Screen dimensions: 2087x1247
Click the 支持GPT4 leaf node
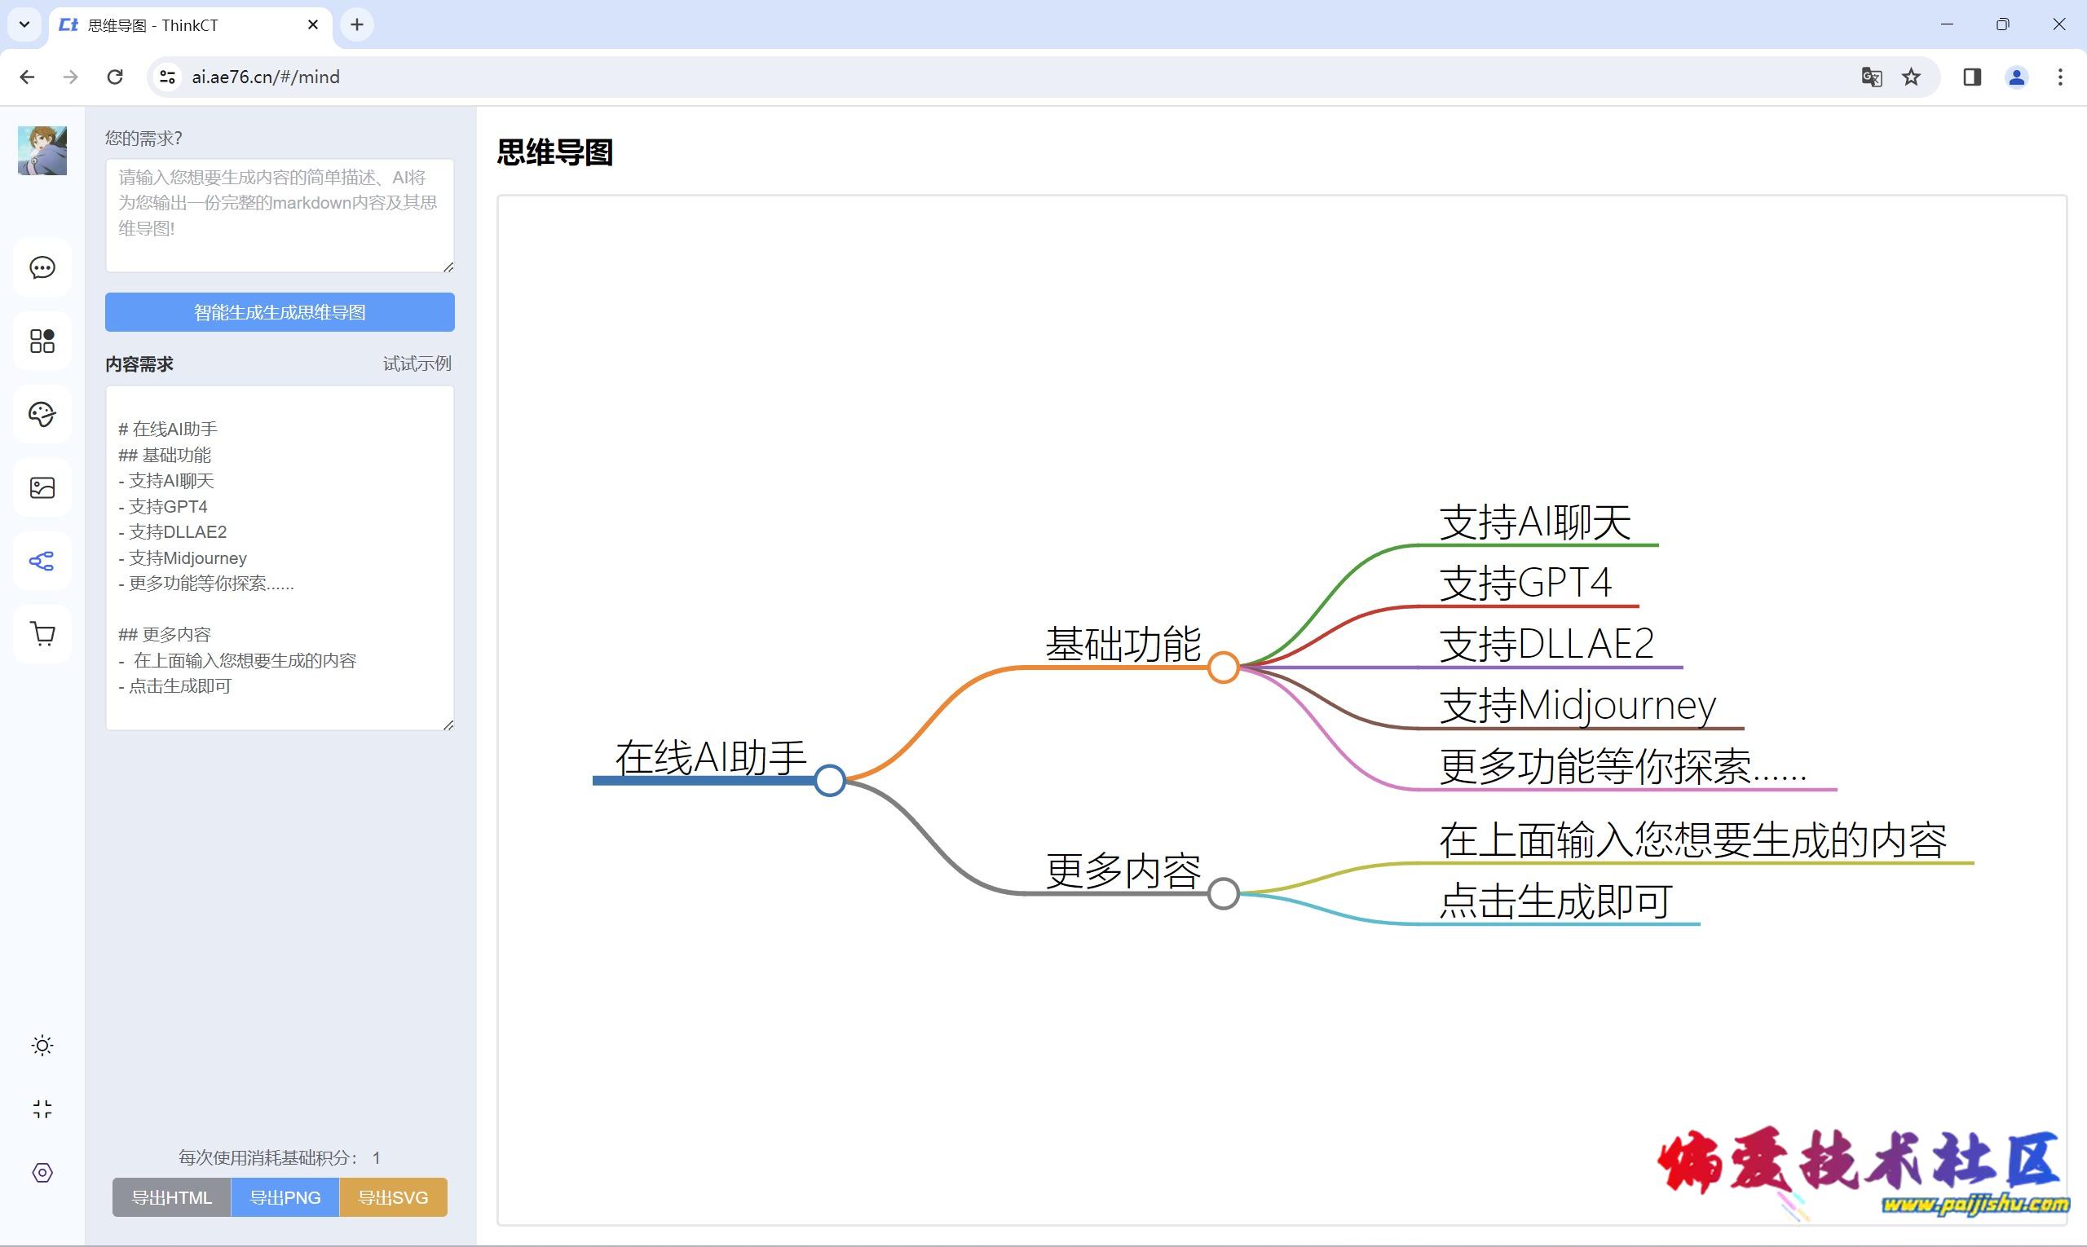click(x=1525, y=584)
